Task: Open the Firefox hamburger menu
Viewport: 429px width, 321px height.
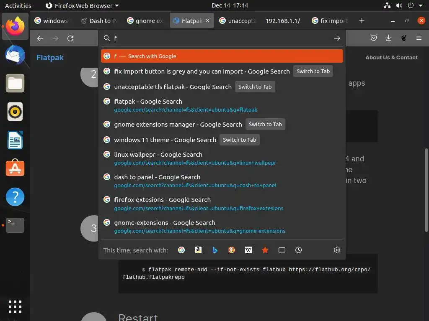Action: click(419, 38)
